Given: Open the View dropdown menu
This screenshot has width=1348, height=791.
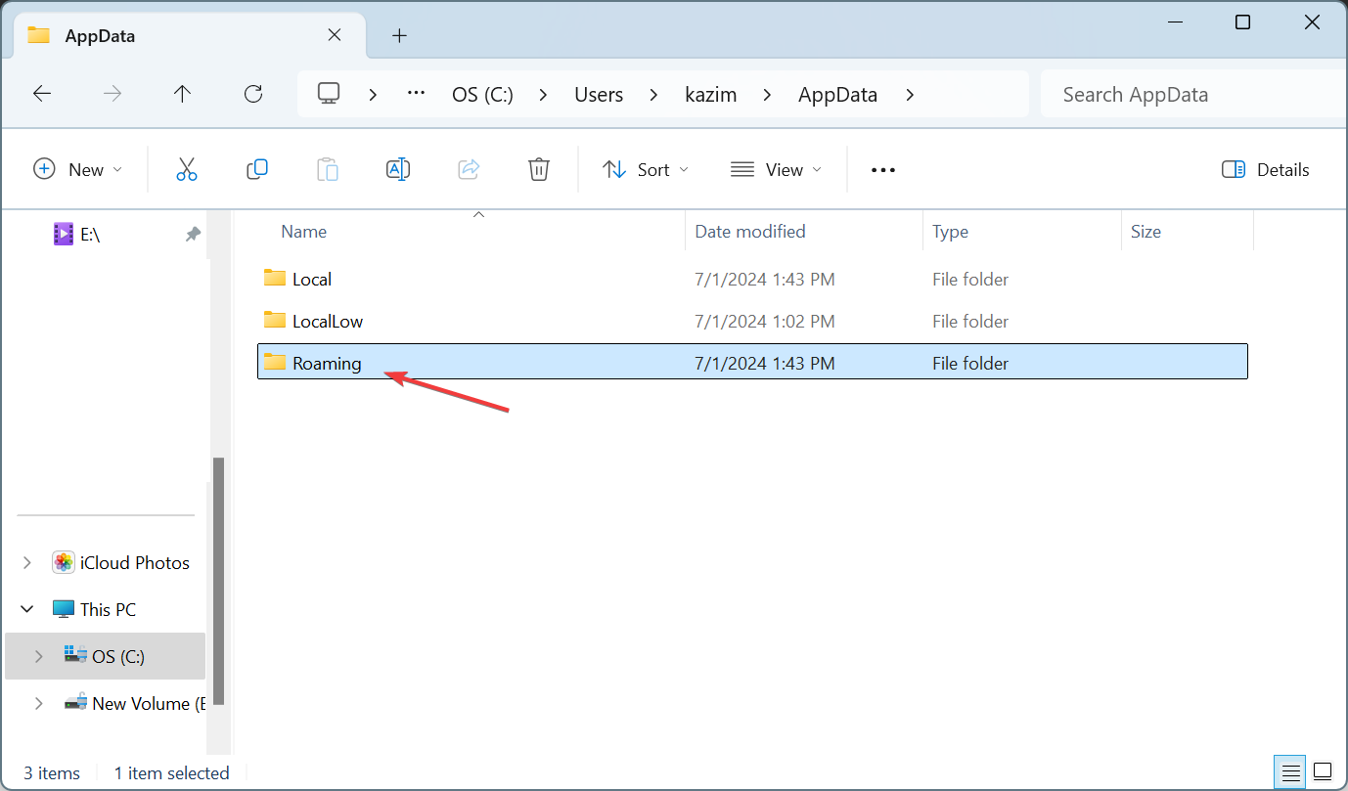Looking at the screenshot, I should coord(777,169).
